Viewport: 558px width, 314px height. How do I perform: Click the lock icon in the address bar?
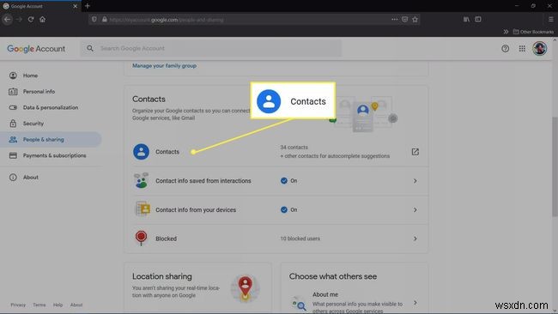point(104,20)
